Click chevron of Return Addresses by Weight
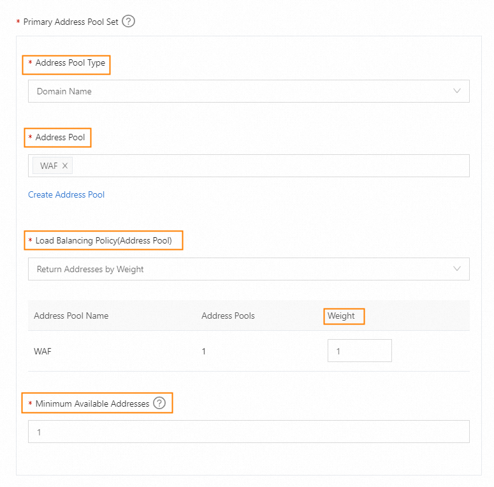Screen dimensions: 494x487 (x=457, y=269)
